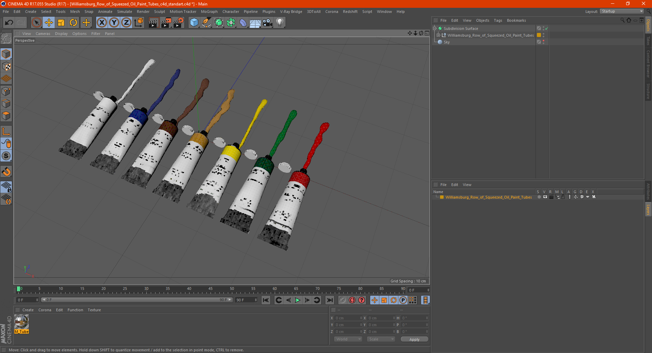Open Object Manager Tags menu
The width and height of the screenshot is (652, 353).
498,20
